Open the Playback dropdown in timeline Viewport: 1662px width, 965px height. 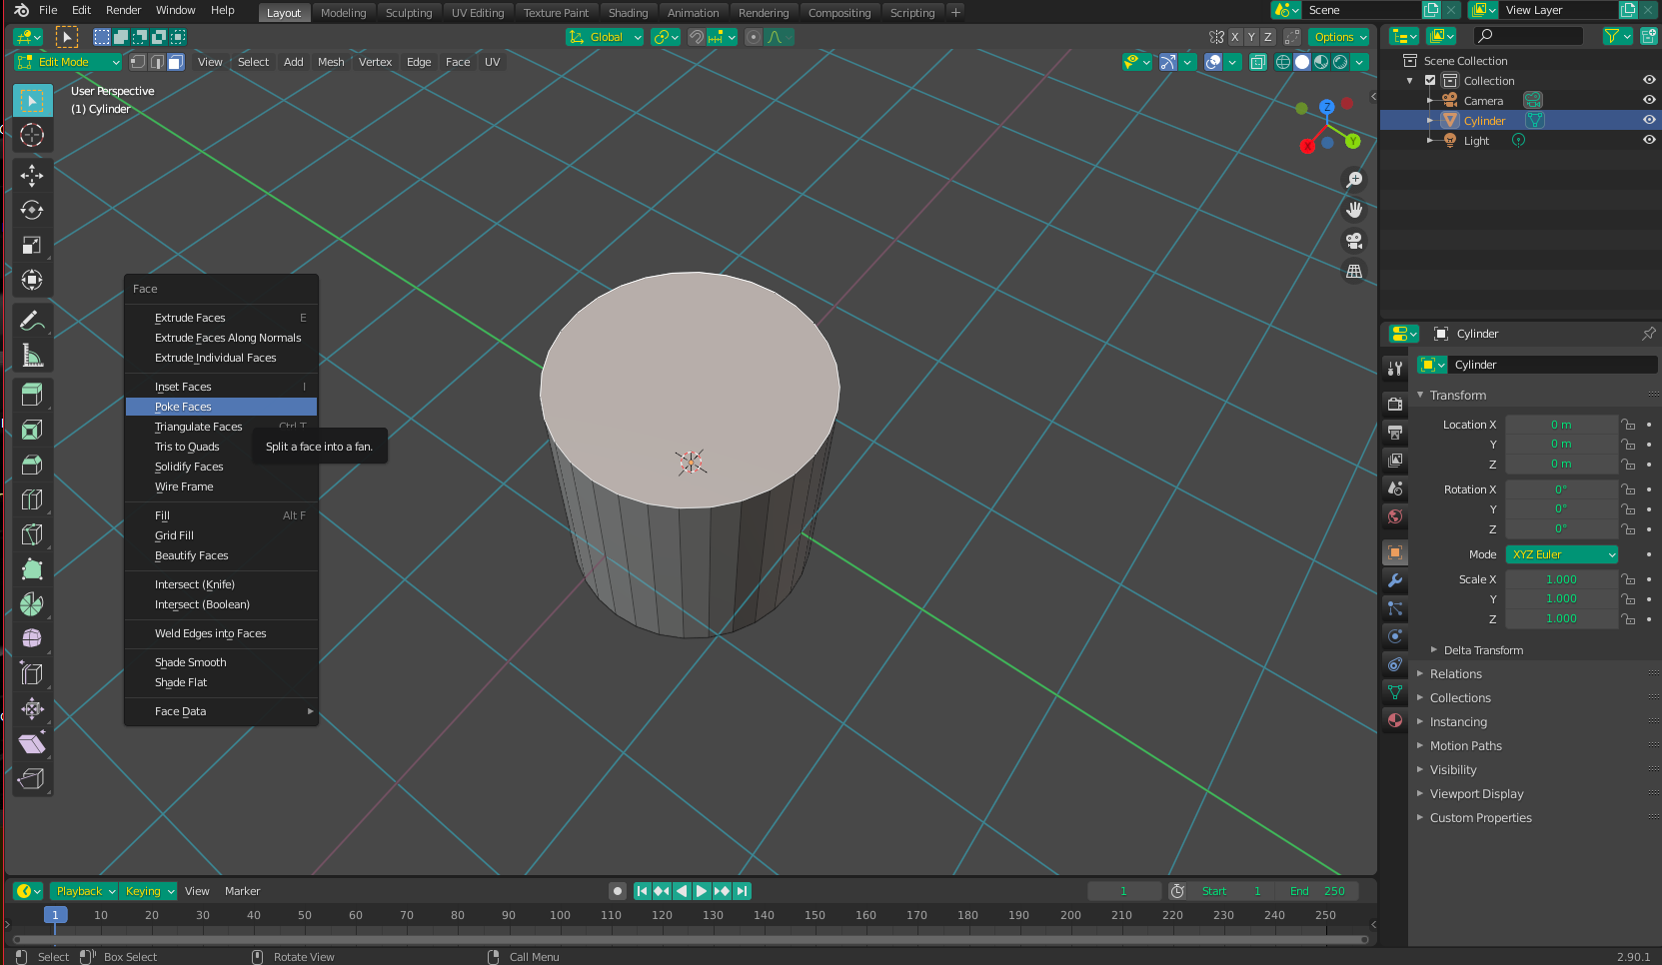point(84,891)
